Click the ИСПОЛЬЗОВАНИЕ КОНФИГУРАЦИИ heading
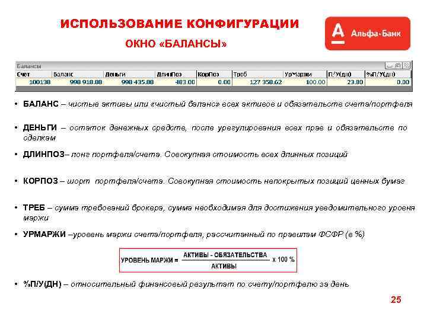The height and width of the screenshot is (320, 427). 180,24
